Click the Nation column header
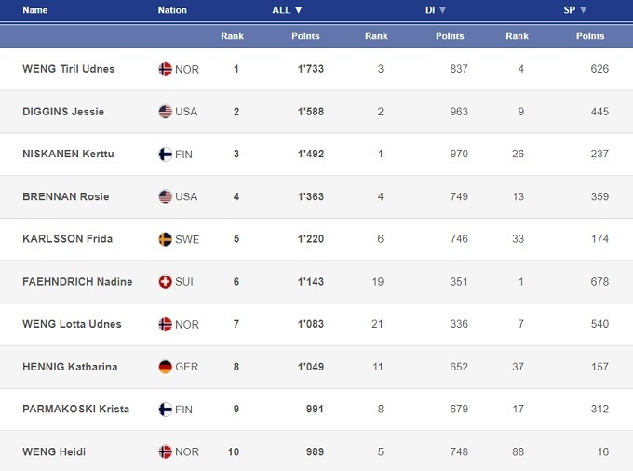 click(172, 10)
